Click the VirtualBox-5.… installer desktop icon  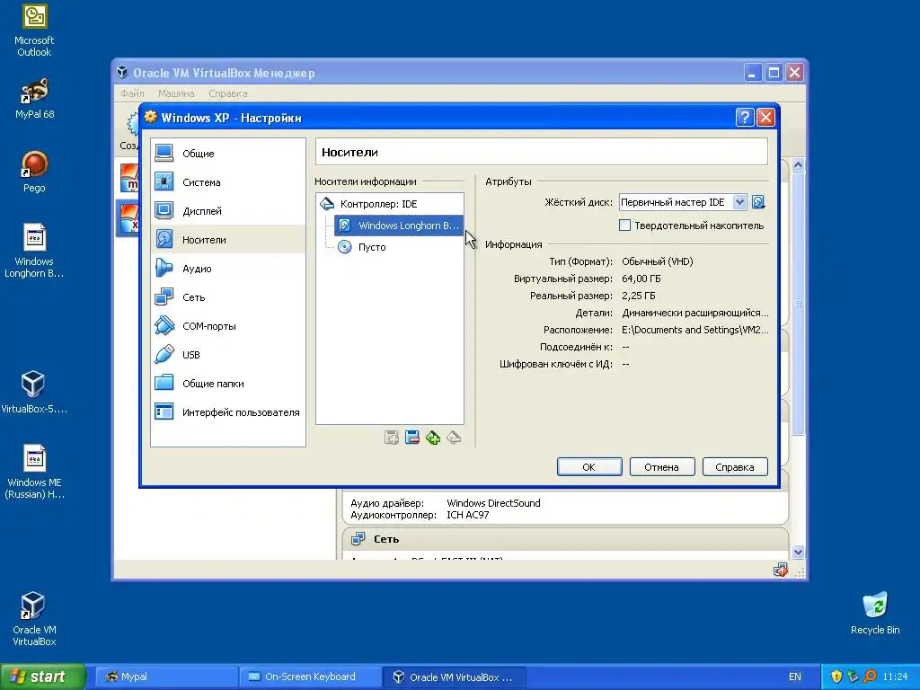(x=34, y=392)
